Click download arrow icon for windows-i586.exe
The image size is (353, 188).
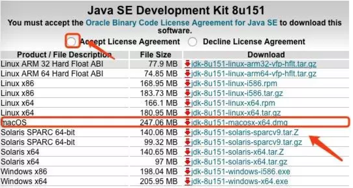click(188, 172)
